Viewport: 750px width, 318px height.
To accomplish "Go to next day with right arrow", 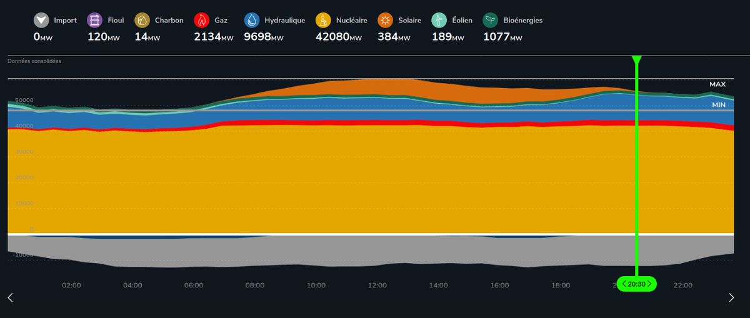I will [731, 298].
